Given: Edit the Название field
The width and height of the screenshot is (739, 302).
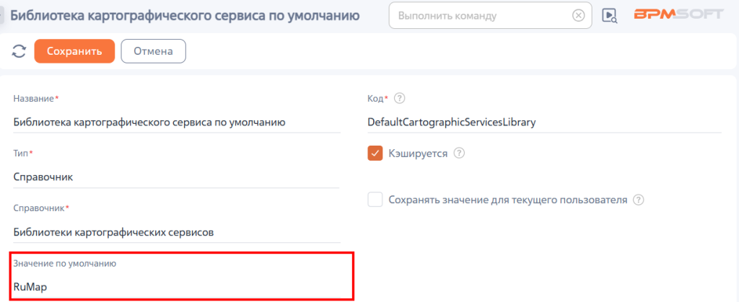Looking at the screenshot, I should (x=177, y=123).
